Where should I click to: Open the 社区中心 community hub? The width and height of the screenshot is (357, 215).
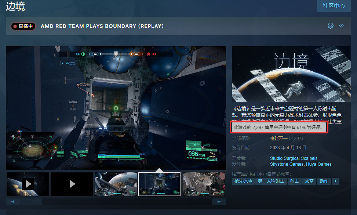coord(333,6)
